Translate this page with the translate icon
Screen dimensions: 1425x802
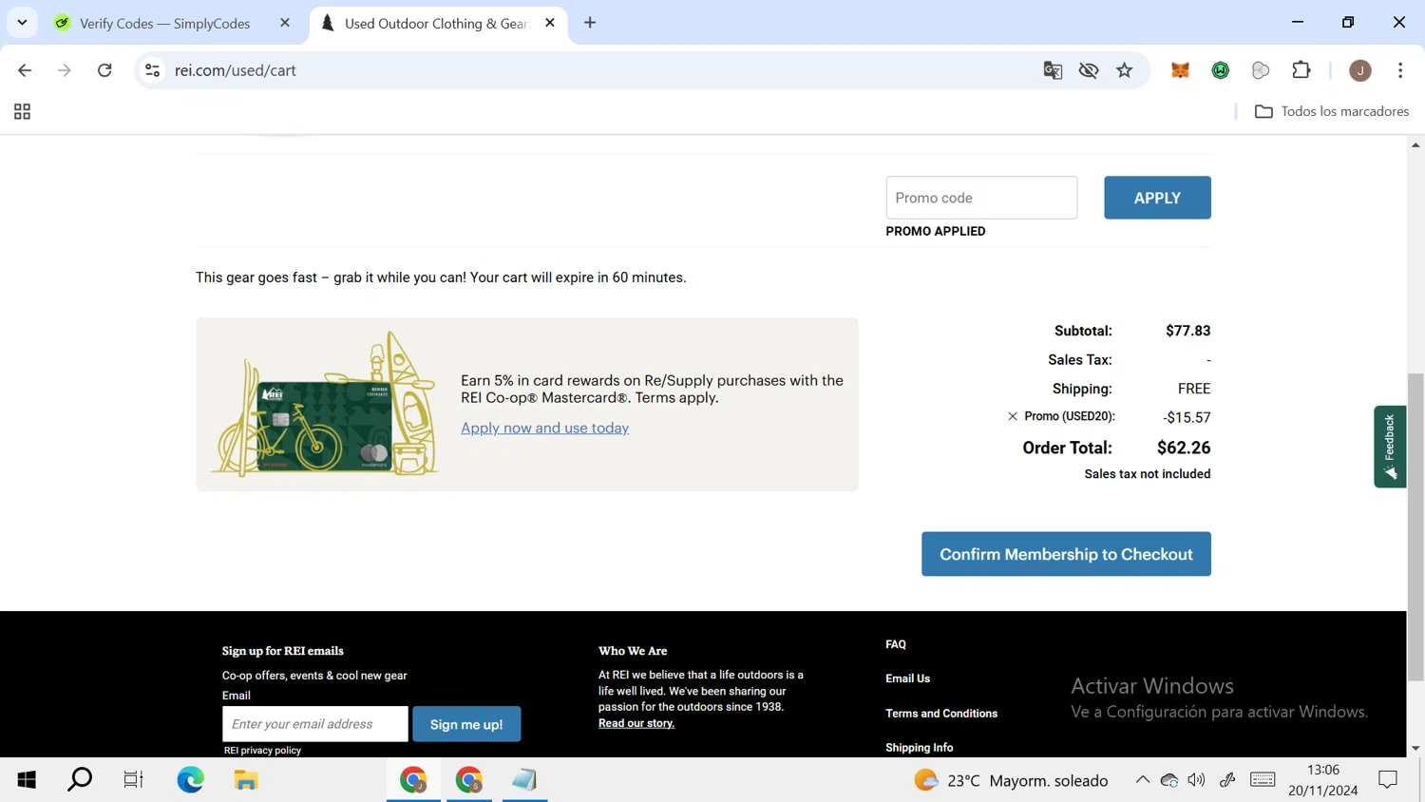(x=1053, y=70)
